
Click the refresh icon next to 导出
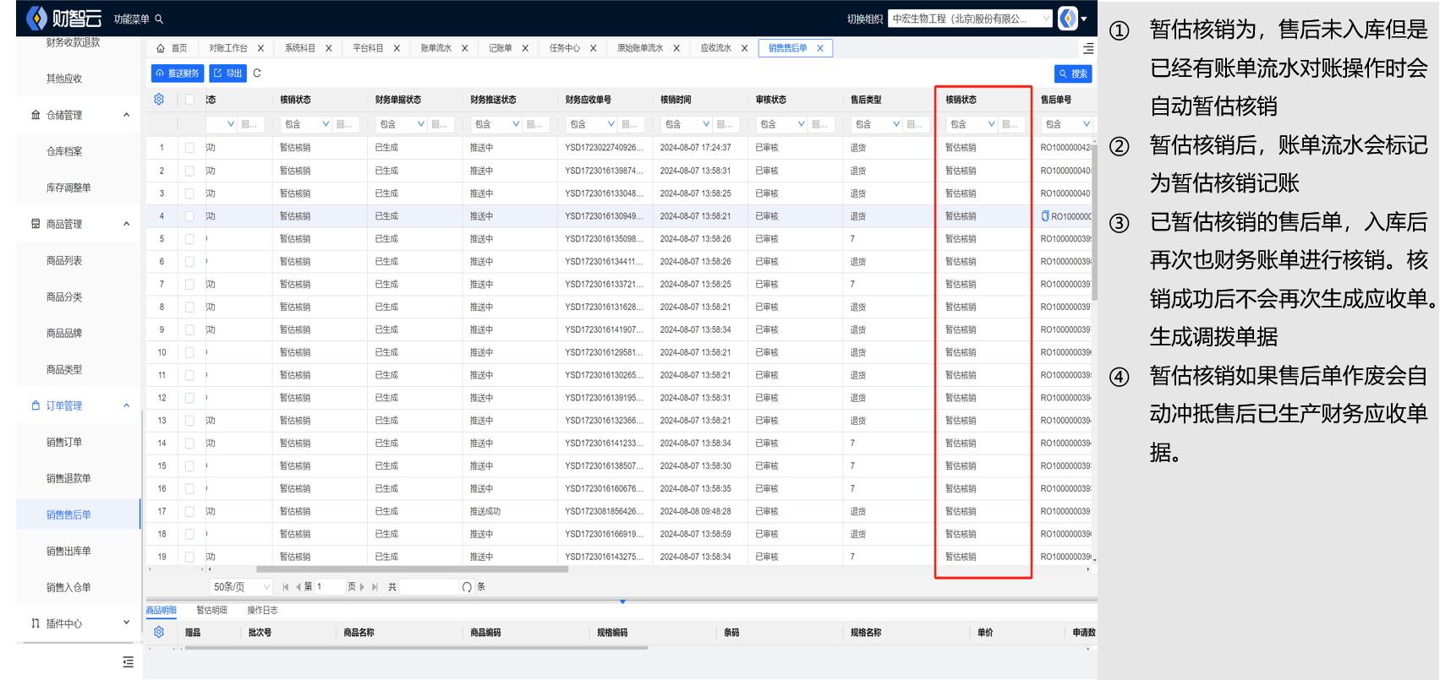coord(257,73)
